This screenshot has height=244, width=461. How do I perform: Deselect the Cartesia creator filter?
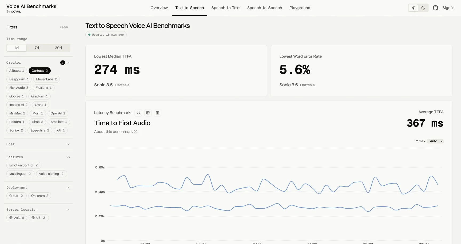[40, 71]
